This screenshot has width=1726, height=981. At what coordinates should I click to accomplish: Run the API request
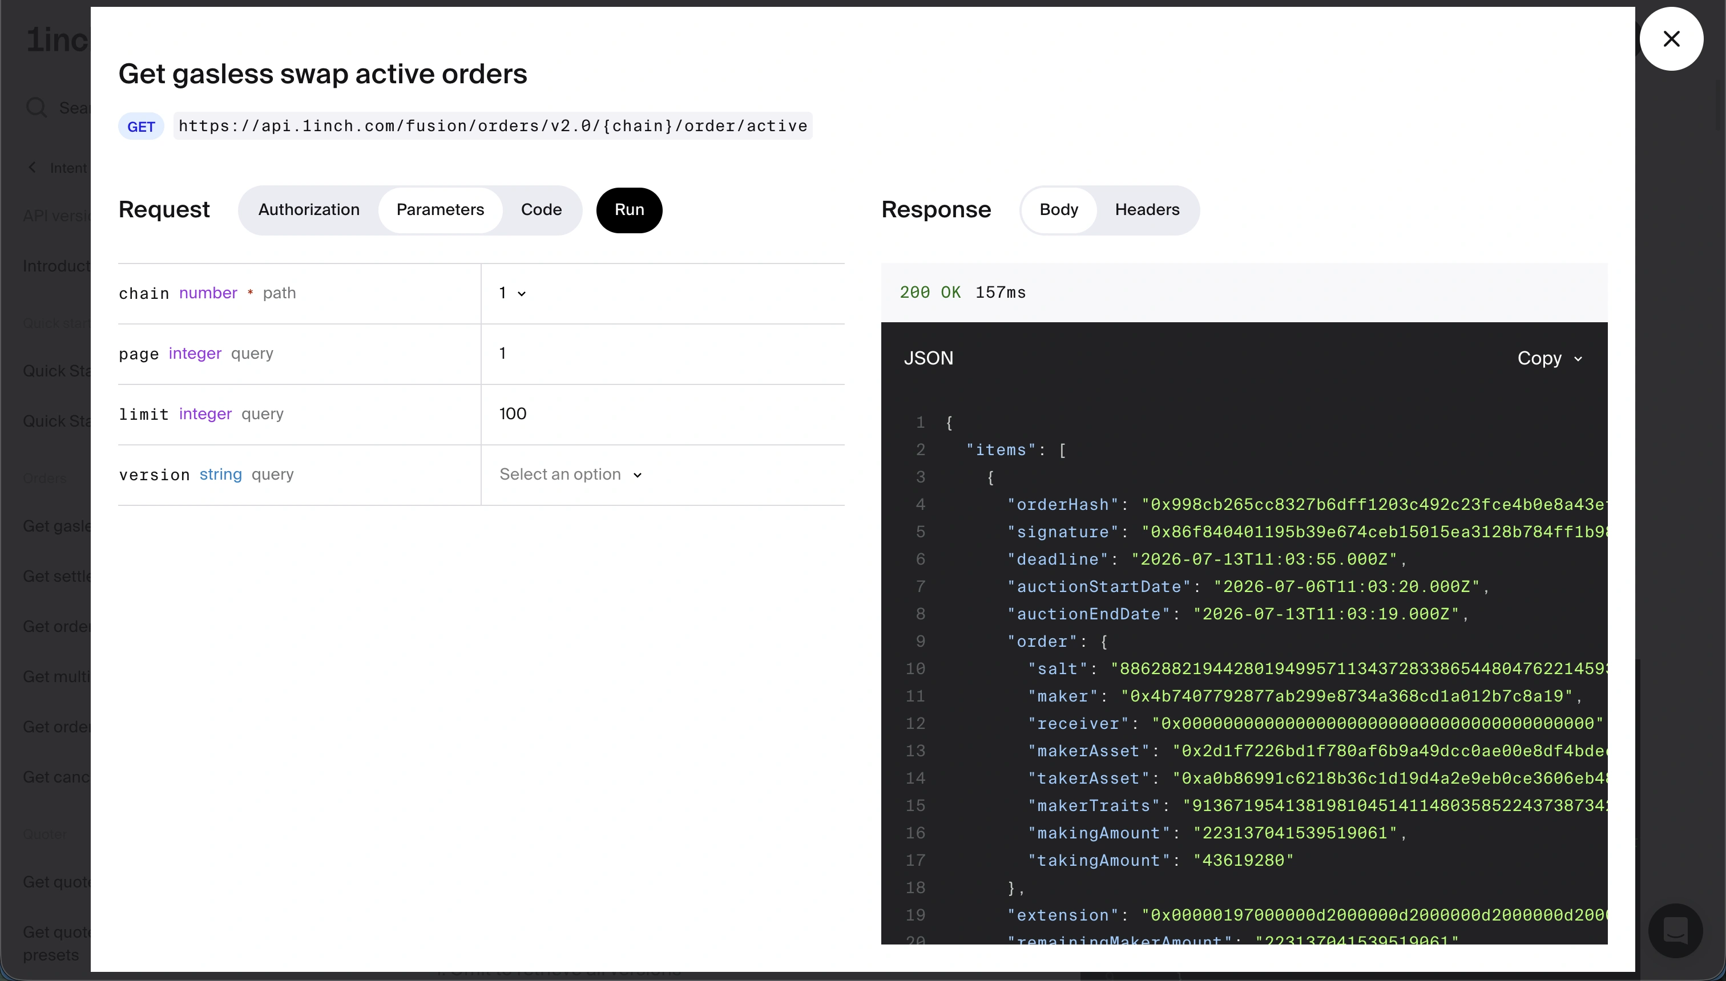pyautogui.click(x=629, y=210)
